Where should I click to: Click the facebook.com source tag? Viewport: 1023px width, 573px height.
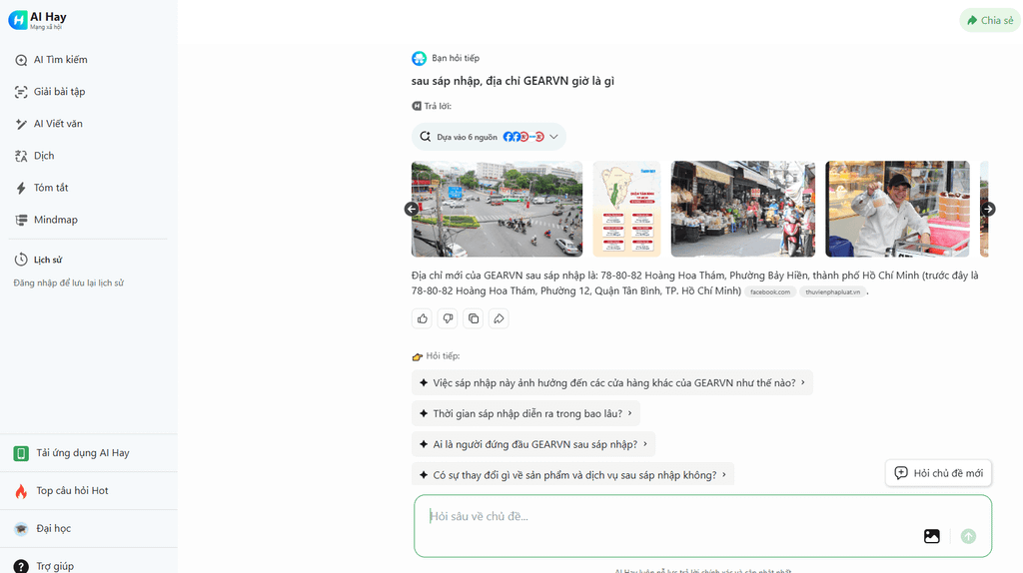pyautogui.click(x=770, y=292)
